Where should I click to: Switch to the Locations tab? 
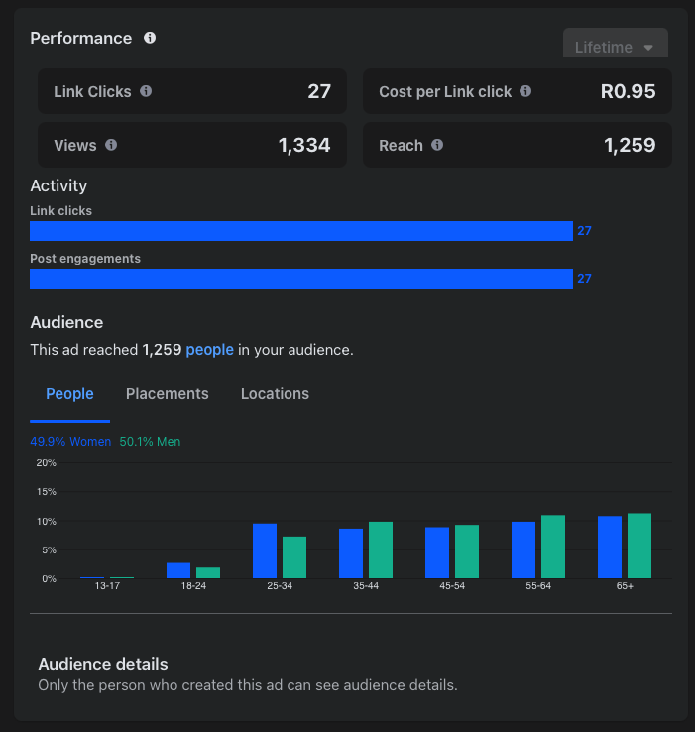275,394
